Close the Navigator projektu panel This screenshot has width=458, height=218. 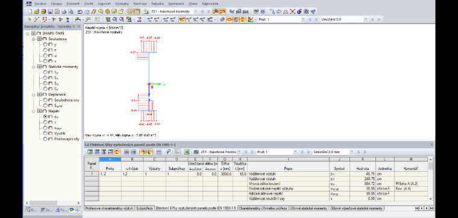79,26
